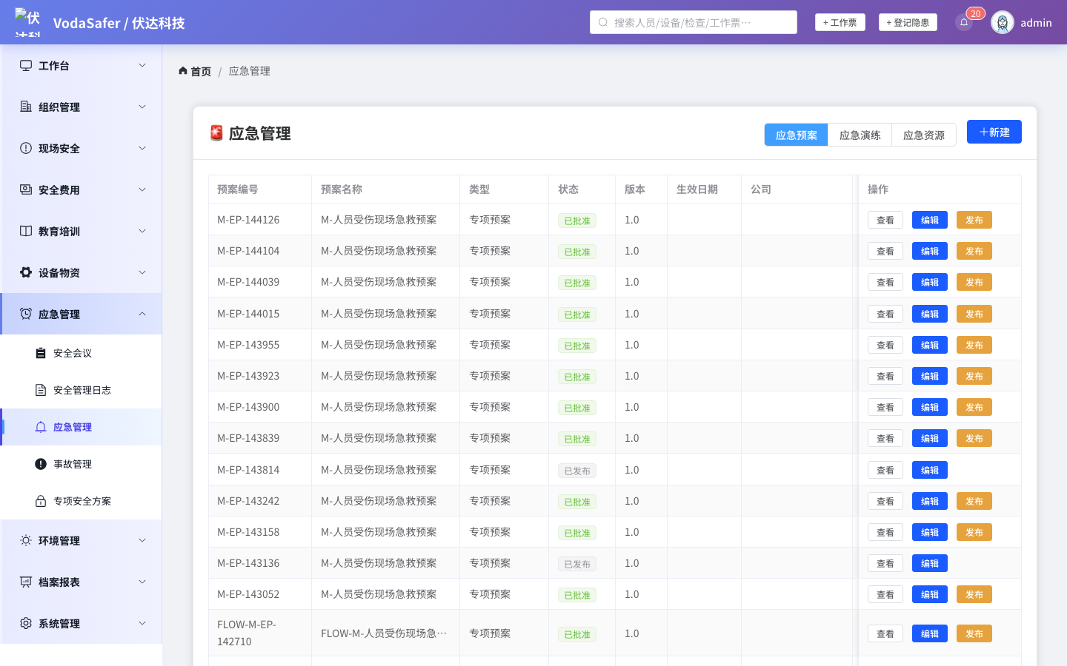1067x666 pixels.
Task: Click the 工作台 monitor icon
Action: (x=26, y=65)
